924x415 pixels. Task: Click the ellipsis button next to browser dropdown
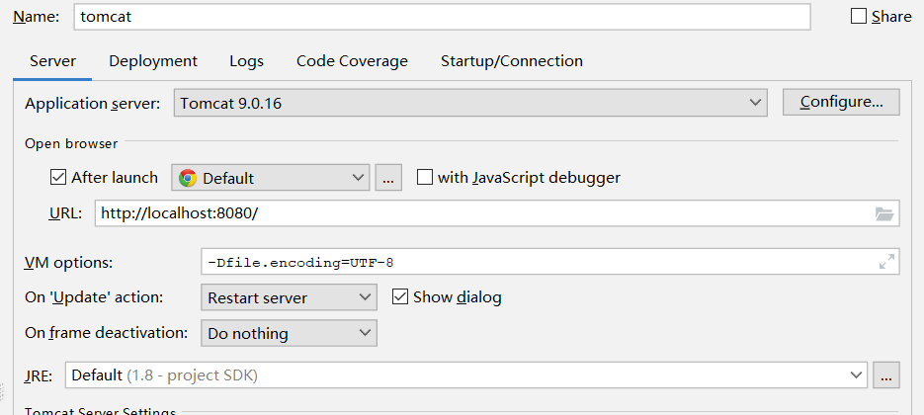tap(388, 178)
